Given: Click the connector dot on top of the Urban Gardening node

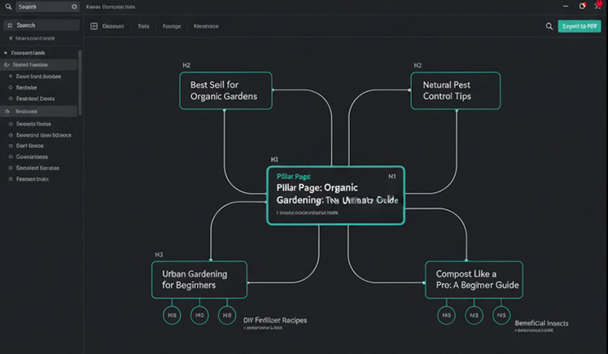Looking at the screenshot, I should (x=211, y=260).
